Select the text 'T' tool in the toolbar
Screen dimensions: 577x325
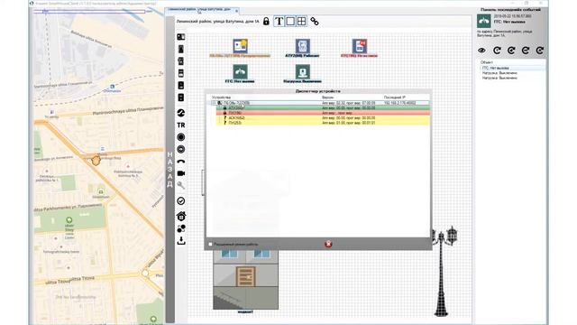click(x=279, y=22)
